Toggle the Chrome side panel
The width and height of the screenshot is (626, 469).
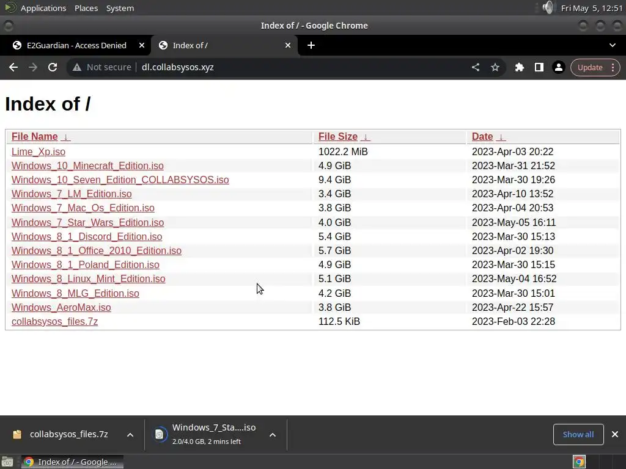tap(539, 67)
